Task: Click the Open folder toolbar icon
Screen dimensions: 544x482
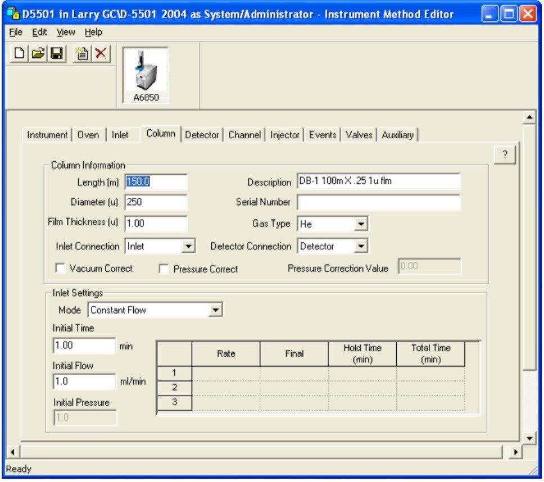Action: (38, 53)
